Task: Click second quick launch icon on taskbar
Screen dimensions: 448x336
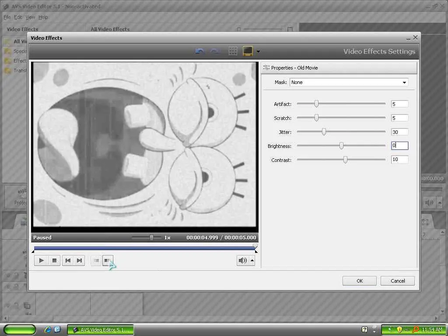Action: (x=57, y=329)
